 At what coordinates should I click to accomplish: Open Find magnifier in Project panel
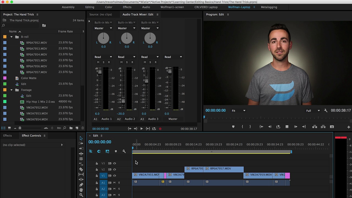(64, 128)
